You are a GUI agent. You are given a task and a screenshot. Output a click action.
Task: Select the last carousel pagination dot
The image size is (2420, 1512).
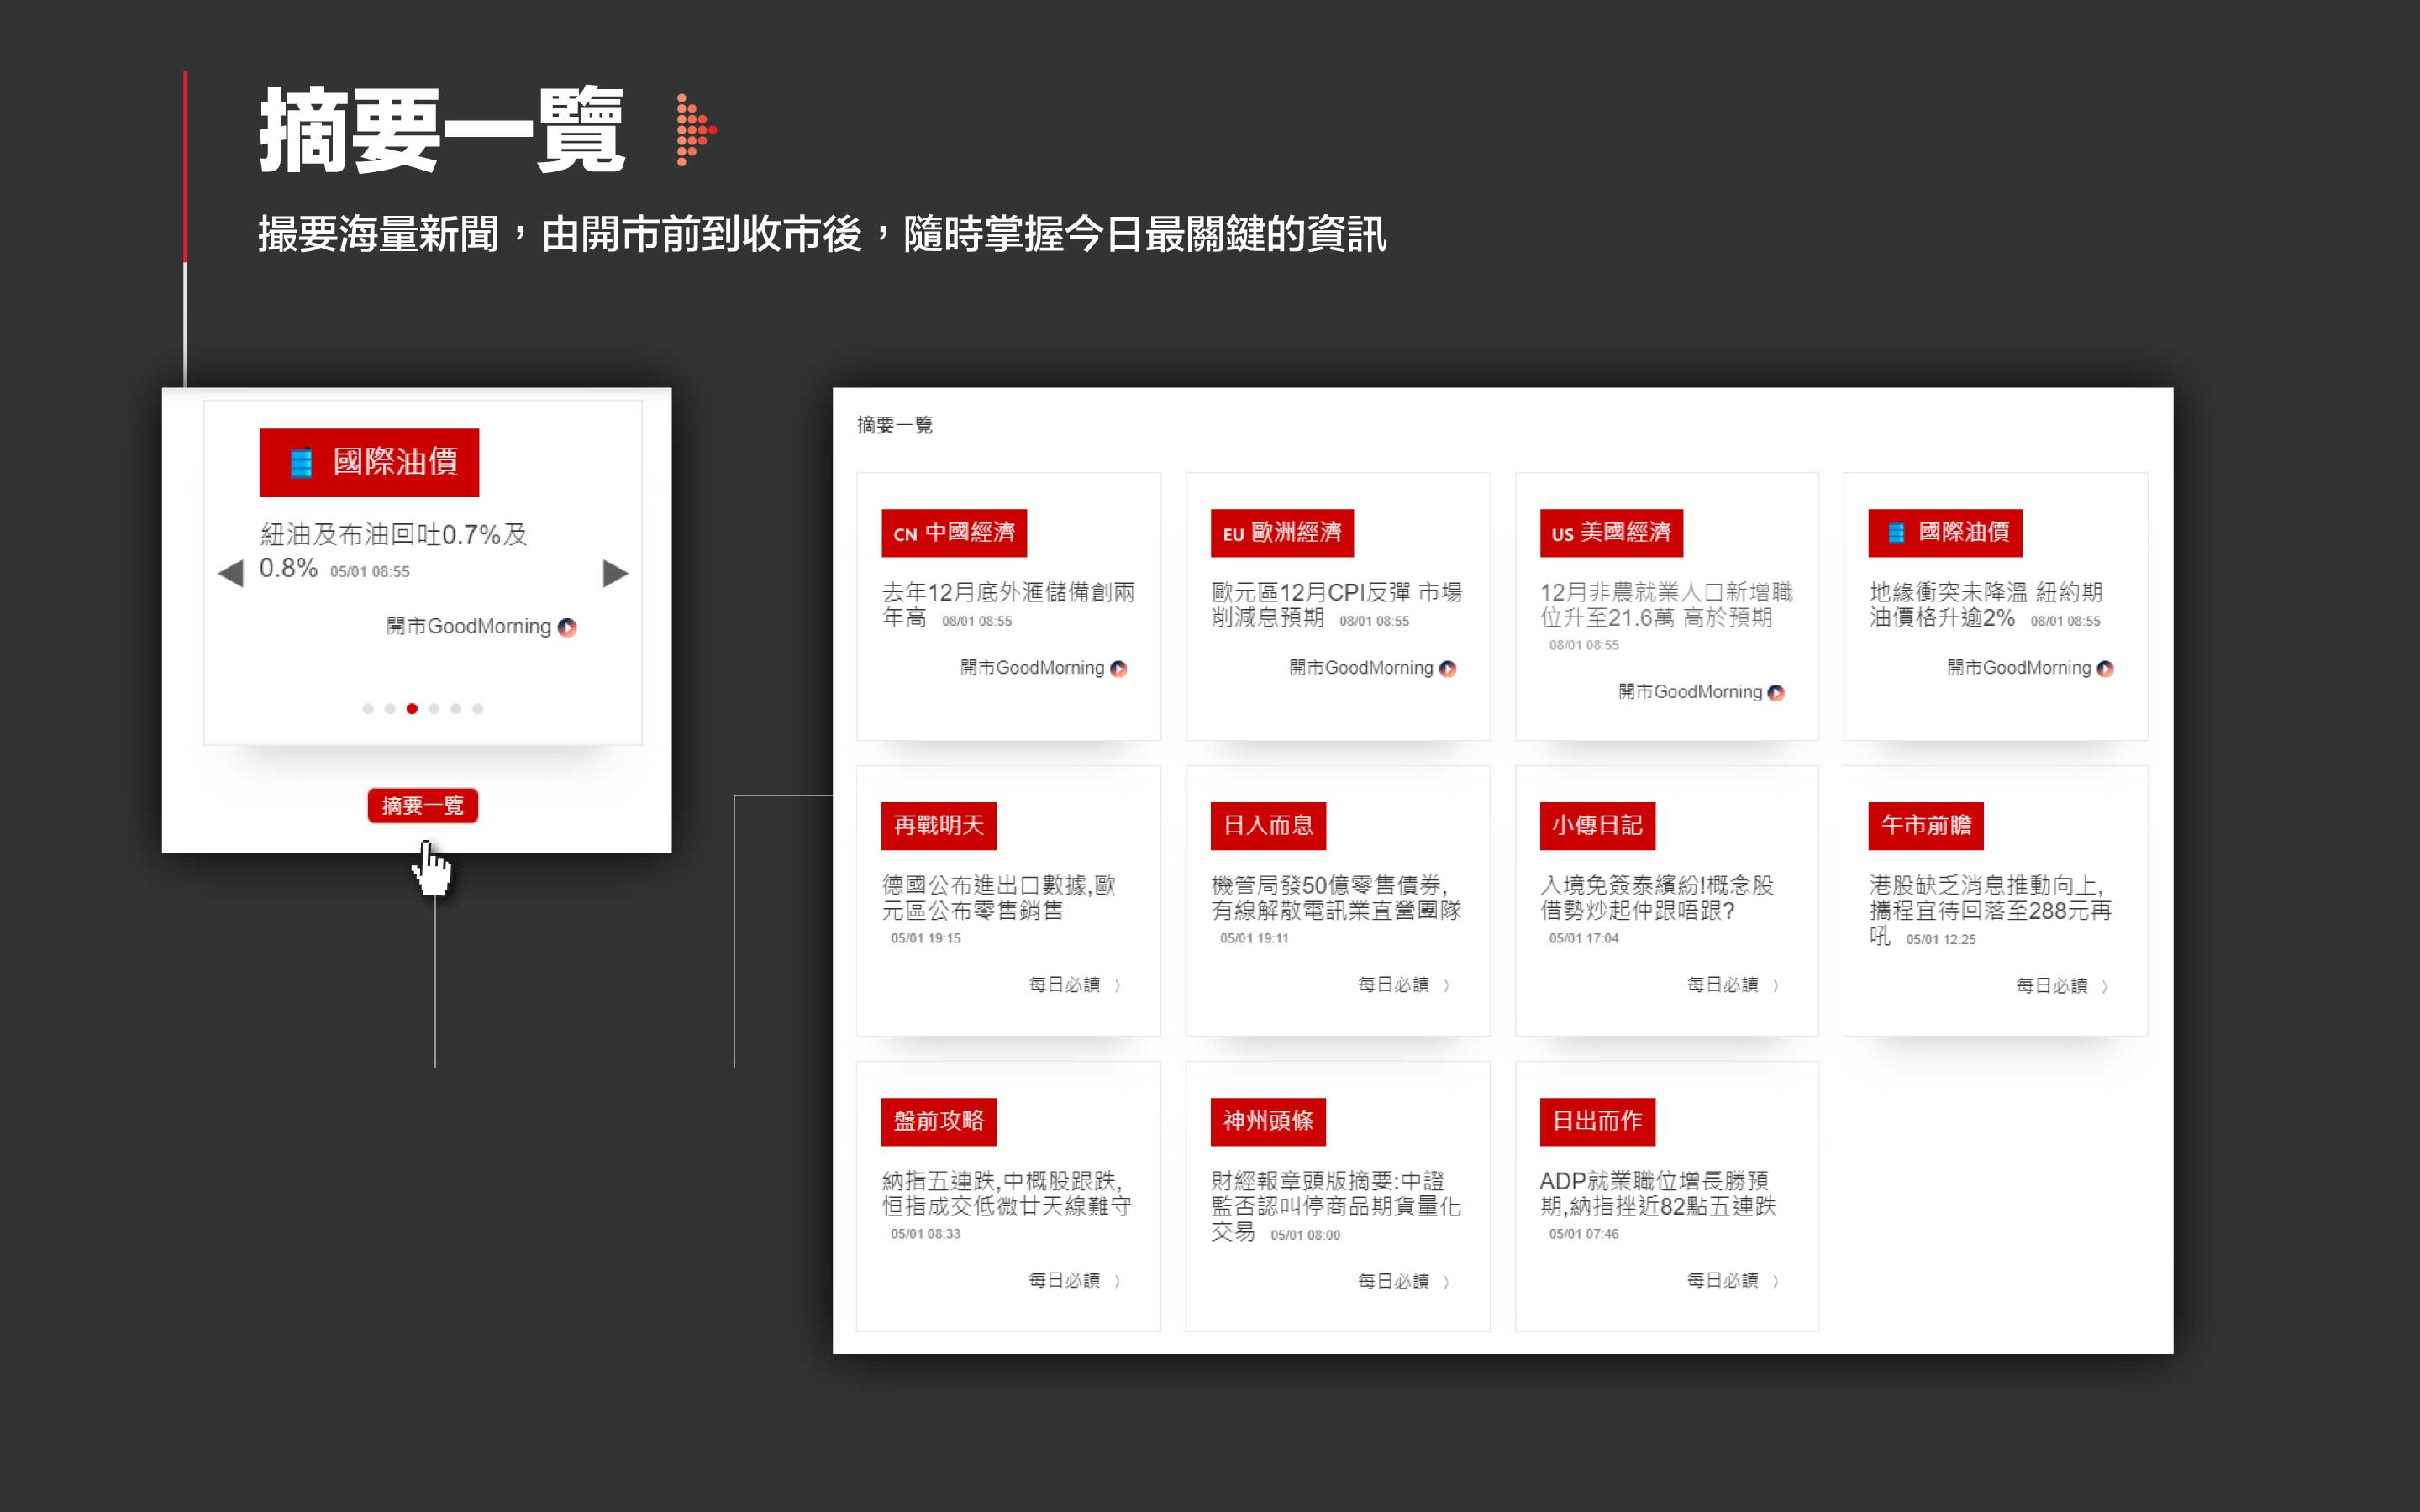[x=478, y=709]
